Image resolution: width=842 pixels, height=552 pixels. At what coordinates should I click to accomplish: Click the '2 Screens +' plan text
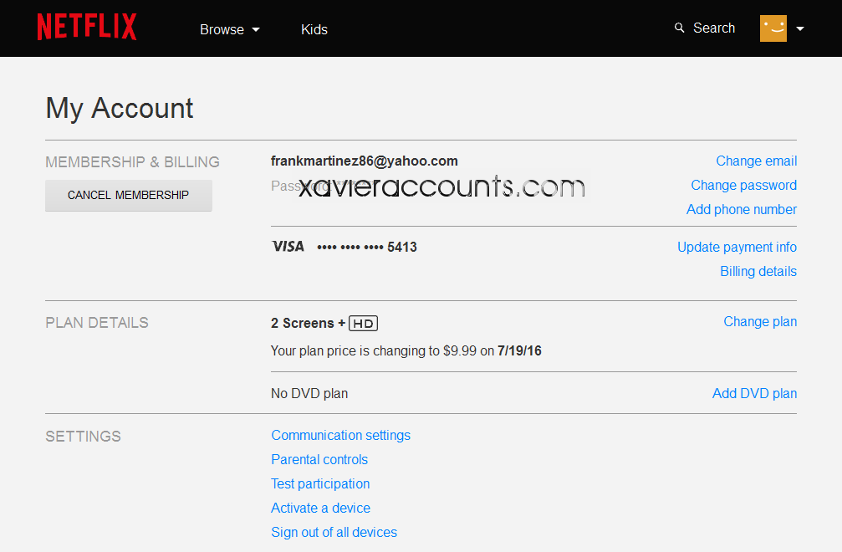click(x=308, y=323)
